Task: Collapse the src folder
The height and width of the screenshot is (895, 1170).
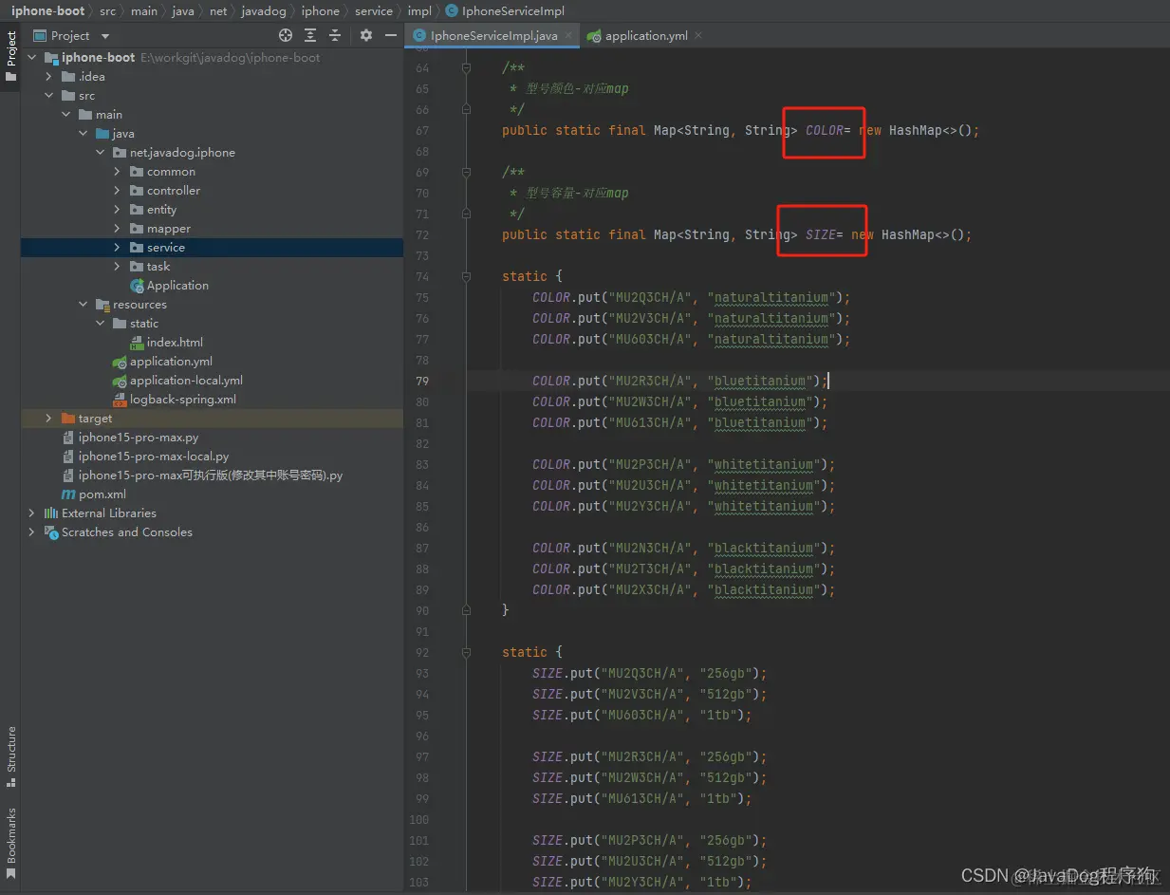Action: pos(49,96)
